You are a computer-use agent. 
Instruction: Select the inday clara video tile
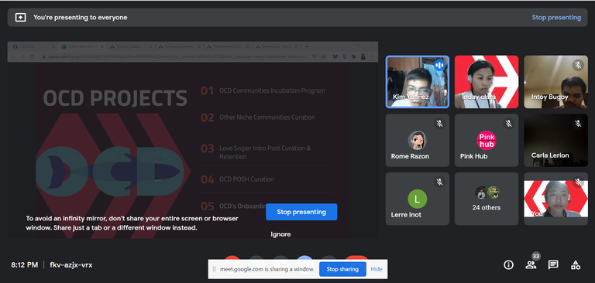[x=486, y=82]
